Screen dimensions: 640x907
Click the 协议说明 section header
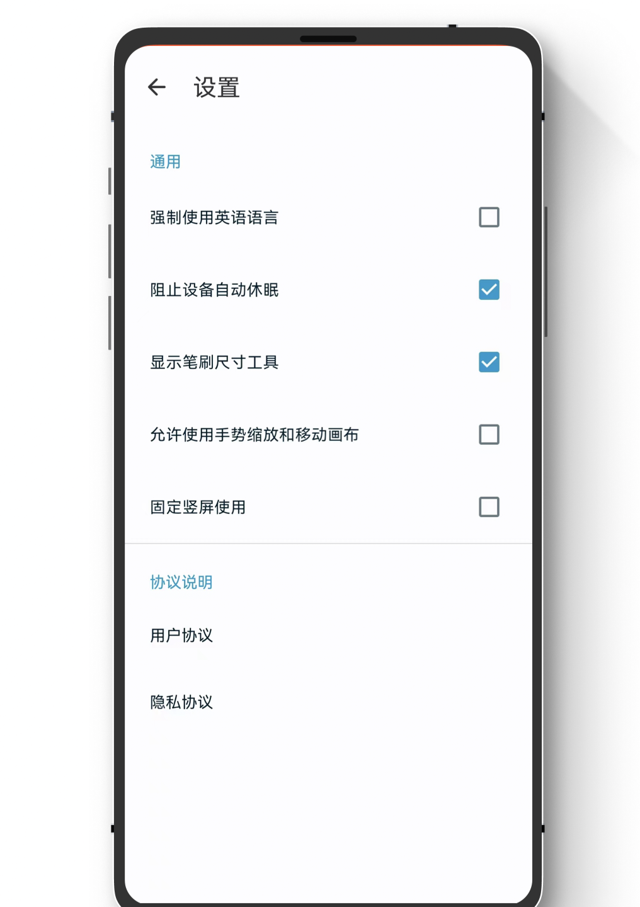tap(181, 582)
